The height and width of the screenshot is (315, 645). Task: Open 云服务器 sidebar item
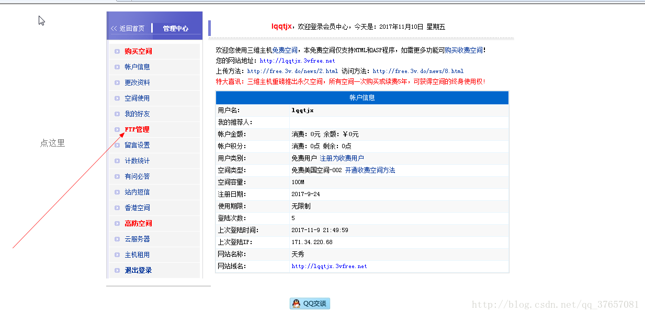tap(137, 239)
